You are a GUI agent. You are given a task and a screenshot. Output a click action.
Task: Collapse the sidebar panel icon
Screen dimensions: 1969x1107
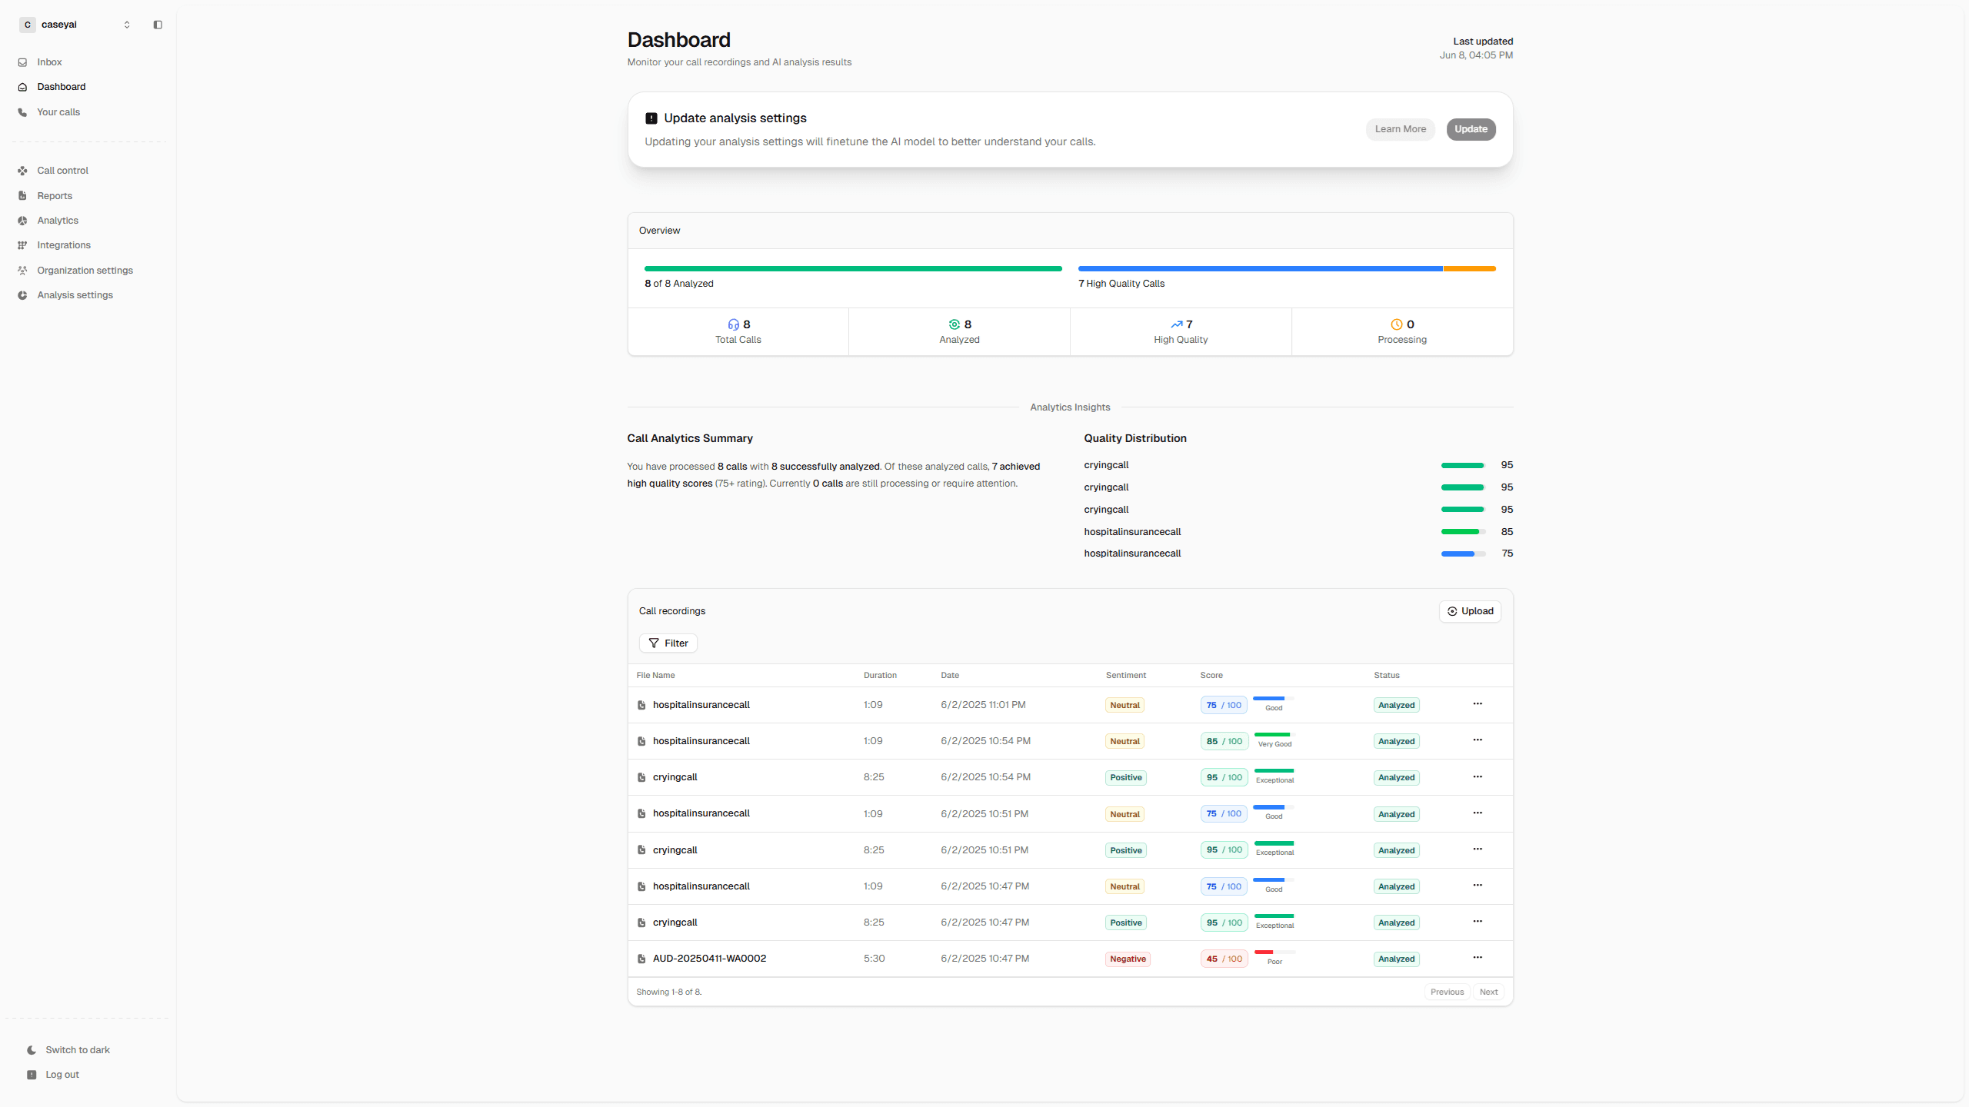pyautogui.click(x=158, y=25)
